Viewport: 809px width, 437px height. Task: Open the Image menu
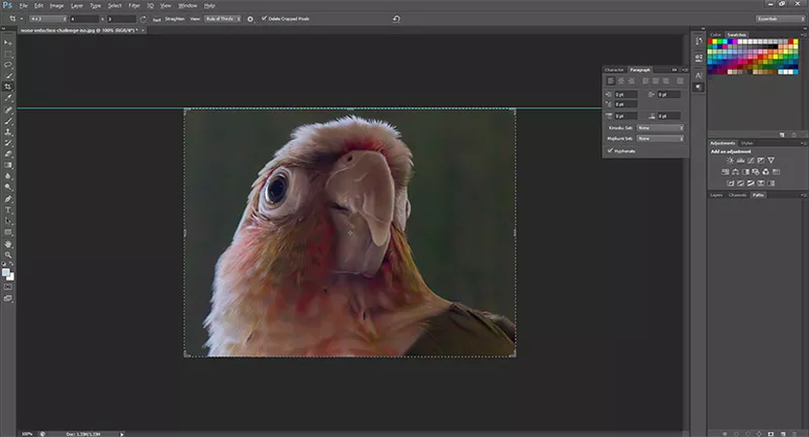coord(56,6)
